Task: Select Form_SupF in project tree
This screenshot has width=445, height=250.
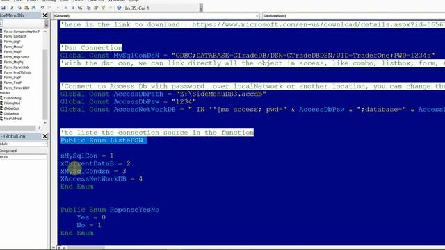Action: click(13, 77)
